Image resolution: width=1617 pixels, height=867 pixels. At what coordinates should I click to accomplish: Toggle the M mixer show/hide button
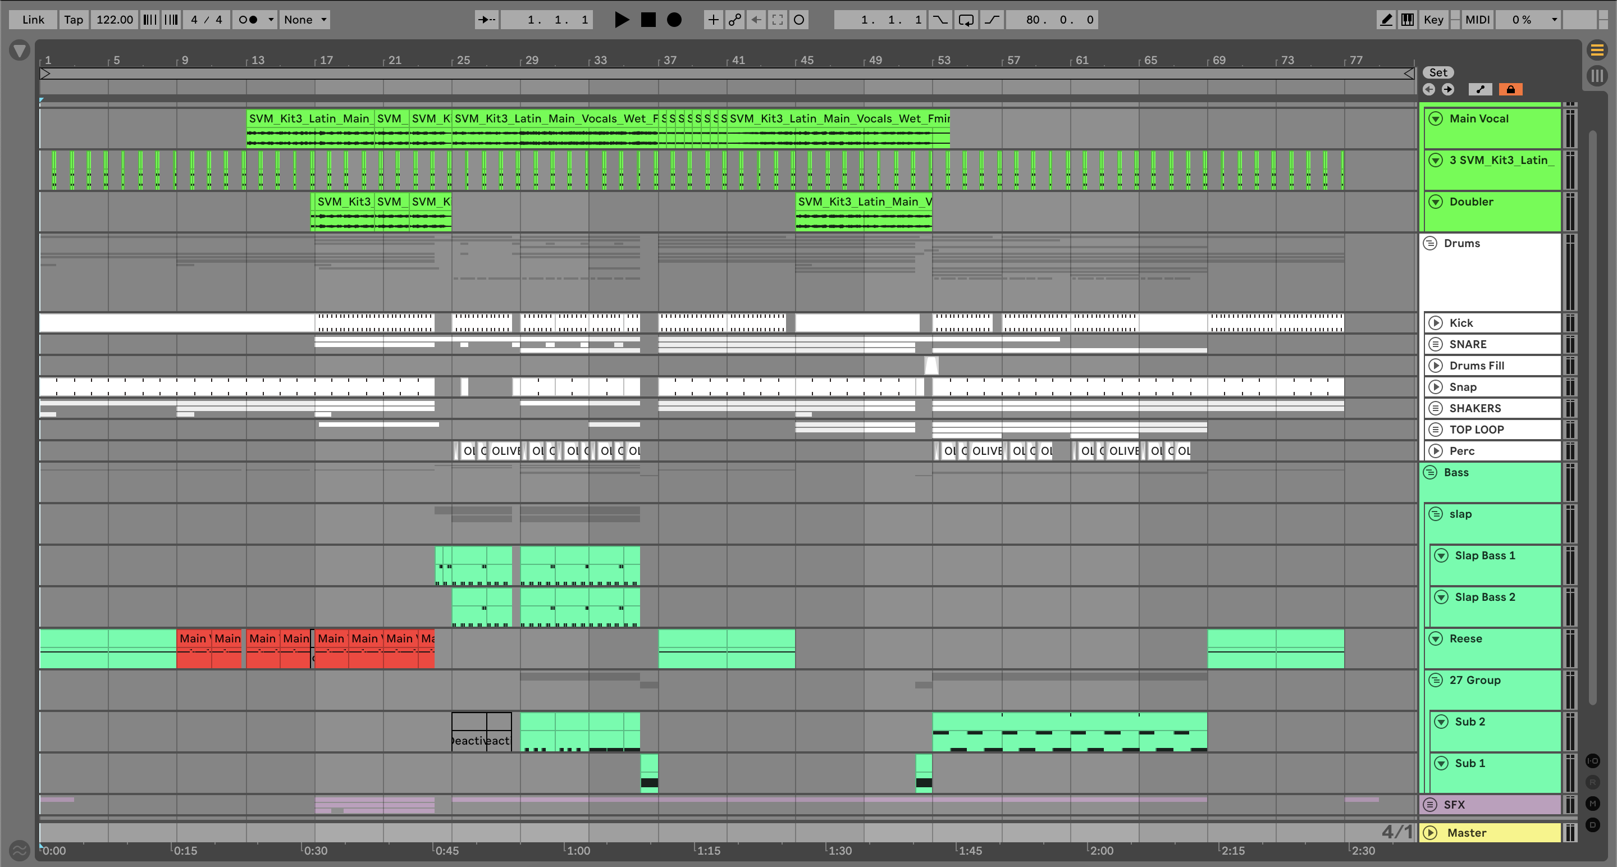point(1592,804)
